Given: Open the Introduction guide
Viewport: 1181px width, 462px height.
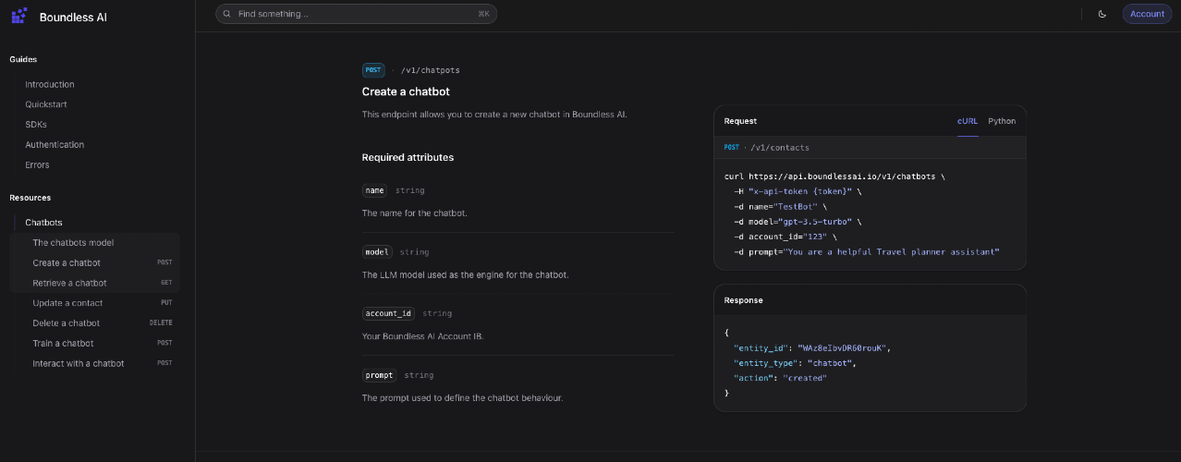Looking at the screenshot, I should tap(50, 84).
